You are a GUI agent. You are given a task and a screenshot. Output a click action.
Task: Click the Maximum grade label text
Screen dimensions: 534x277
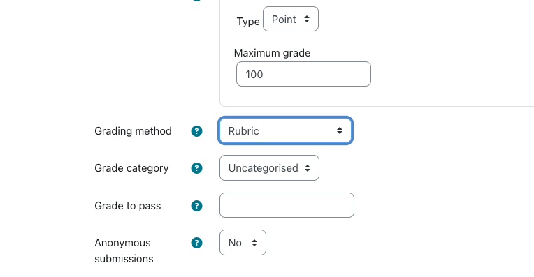[x=272, y=53]
